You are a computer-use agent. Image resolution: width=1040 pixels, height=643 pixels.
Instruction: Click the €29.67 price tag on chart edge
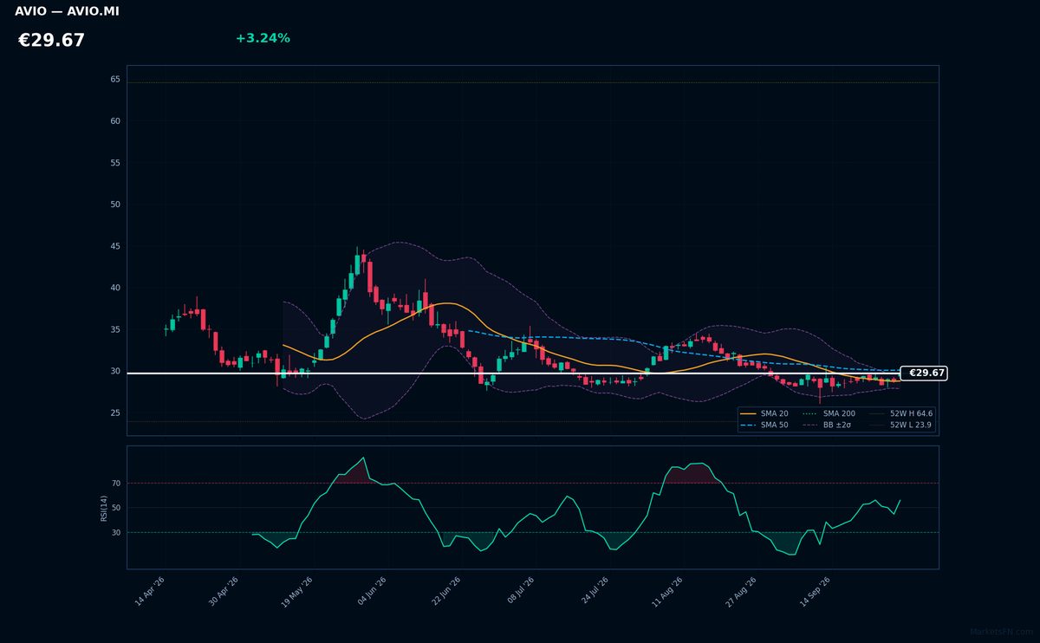point(924,373)
